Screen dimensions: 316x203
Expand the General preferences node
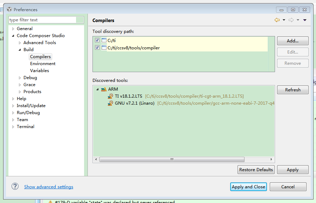13,29
